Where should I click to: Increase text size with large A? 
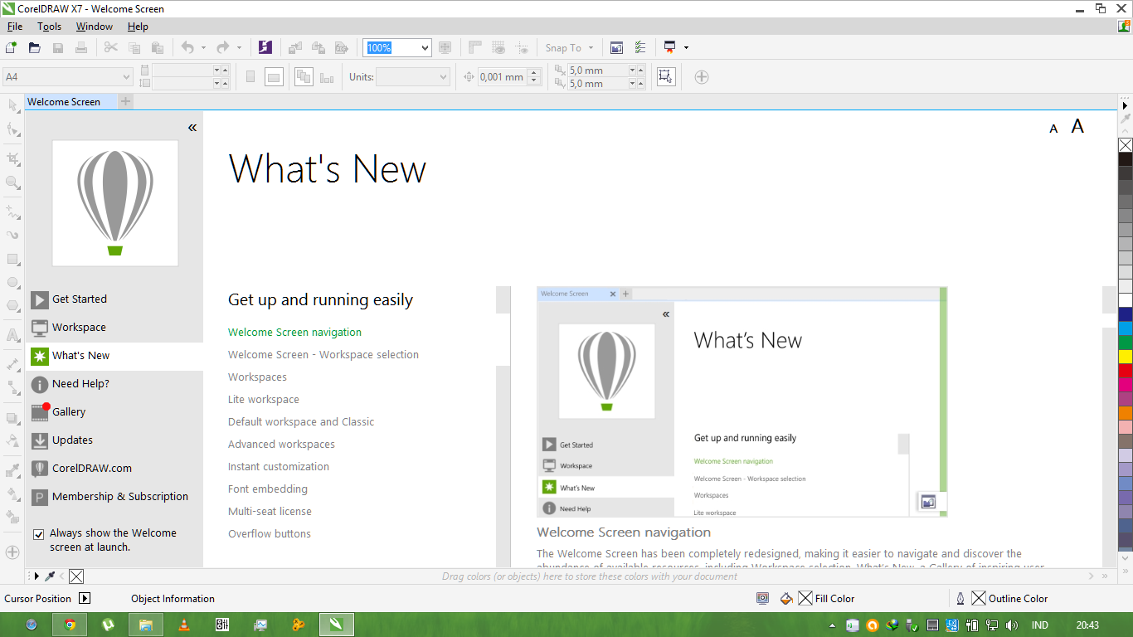1077,126
